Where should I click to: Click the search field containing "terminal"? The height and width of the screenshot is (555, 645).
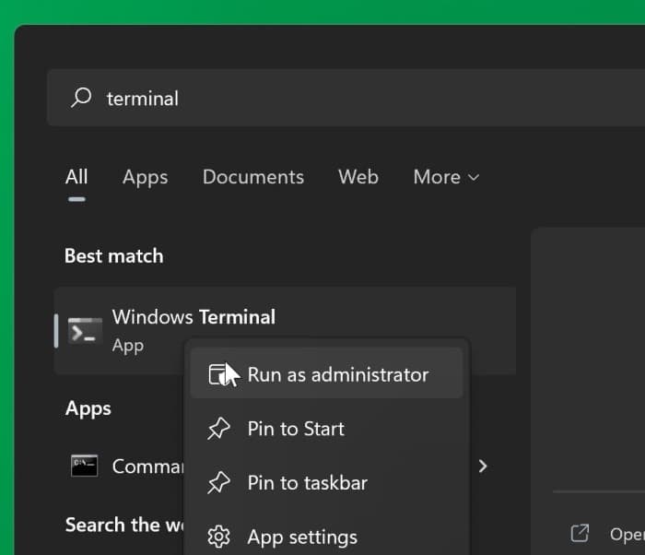346,98
